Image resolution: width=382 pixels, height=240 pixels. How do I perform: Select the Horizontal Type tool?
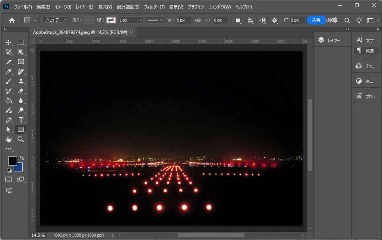(21, 120)
